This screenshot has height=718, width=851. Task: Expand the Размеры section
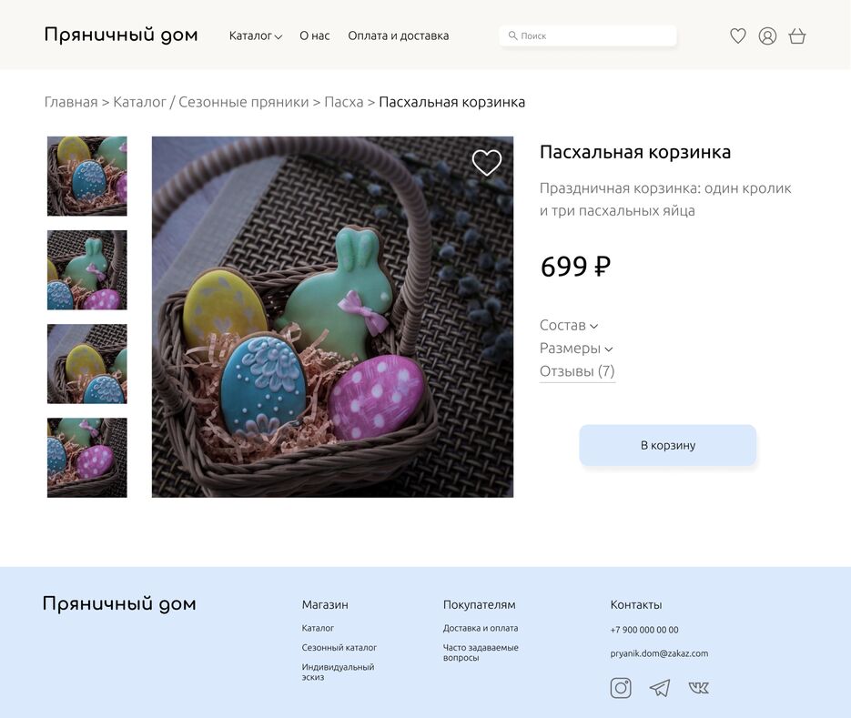pyautogui.click(x=576, y=348)
